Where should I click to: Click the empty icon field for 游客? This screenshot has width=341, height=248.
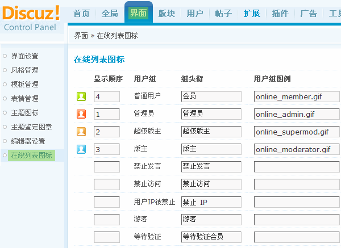tap(297, 220)
